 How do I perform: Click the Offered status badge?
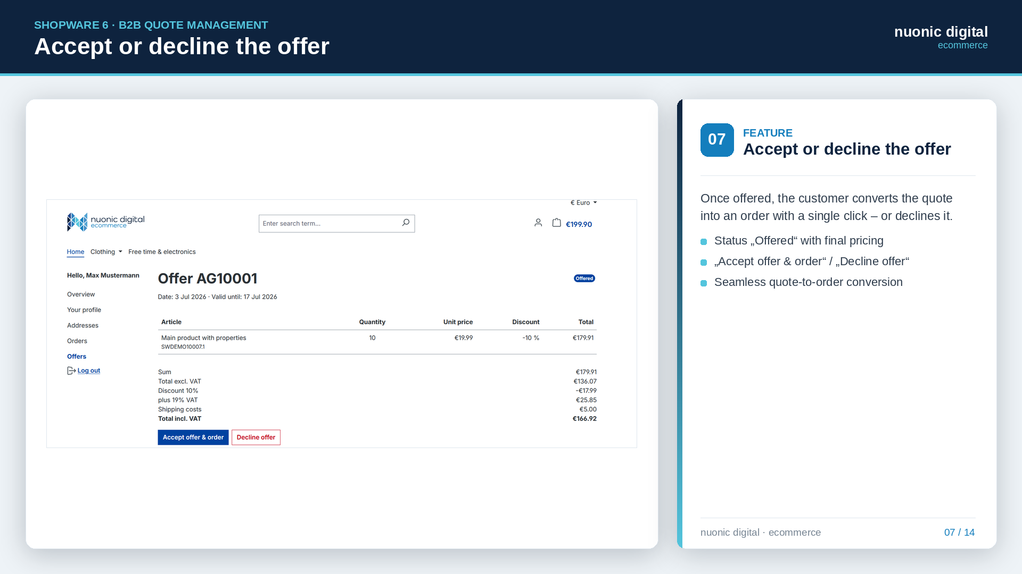tap(584, 278)
